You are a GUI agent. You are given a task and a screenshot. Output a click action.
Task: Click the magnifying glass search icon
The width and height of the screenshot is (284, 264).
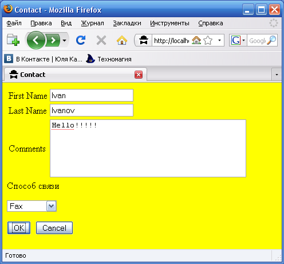tap(271, 40)
